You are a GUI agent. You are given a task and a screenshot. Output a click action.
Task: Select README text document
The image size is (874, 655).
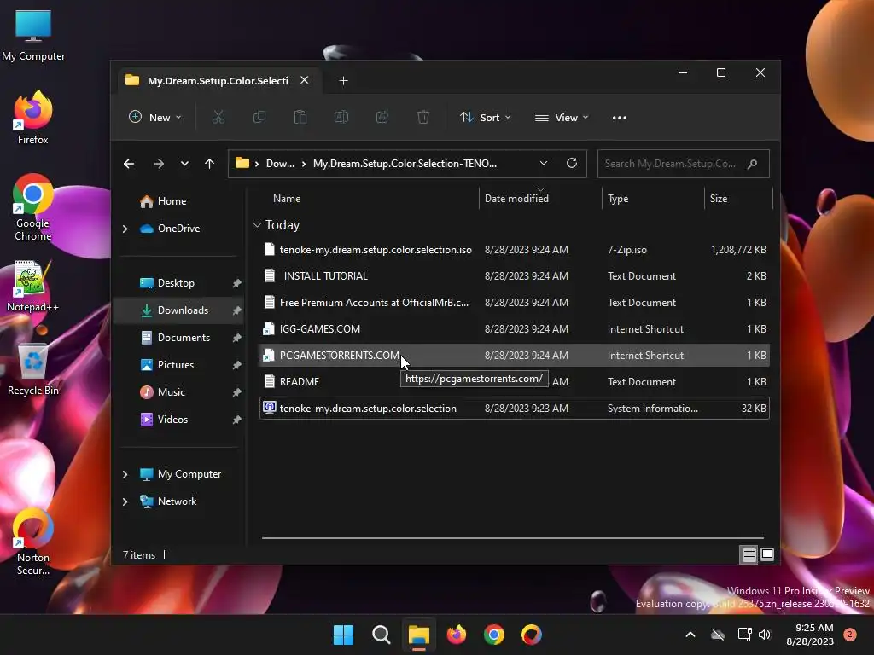515,382
